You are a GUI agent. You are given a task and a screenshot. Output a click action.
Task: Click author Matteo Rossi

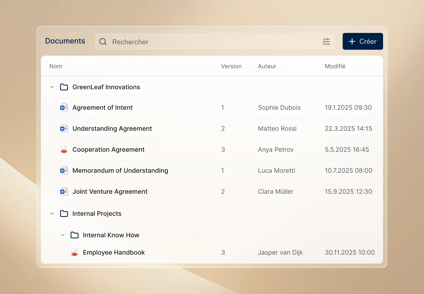[x=277, y=129]
